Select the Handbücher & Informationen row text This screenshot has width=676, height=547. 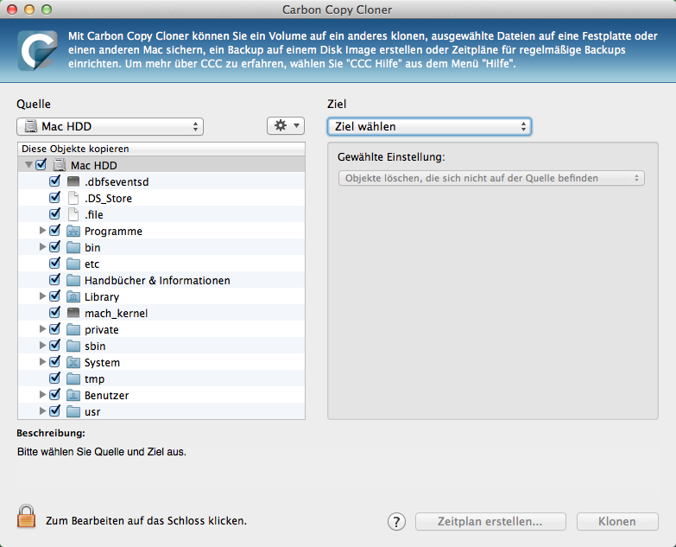click(x=157, y=280)
